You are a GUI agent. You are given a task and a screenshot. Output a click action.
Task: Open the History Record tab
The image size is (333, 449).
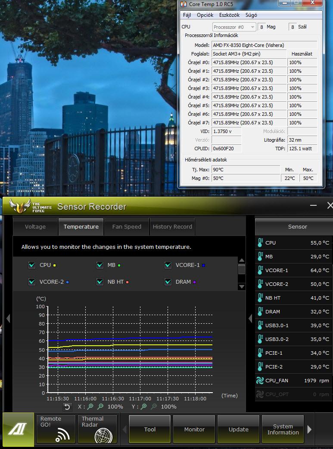[172, 227]
